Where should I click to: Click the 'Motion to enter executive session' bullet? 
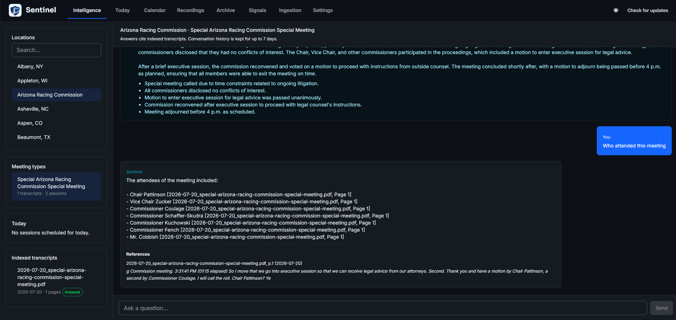click(x=233, y=98)
